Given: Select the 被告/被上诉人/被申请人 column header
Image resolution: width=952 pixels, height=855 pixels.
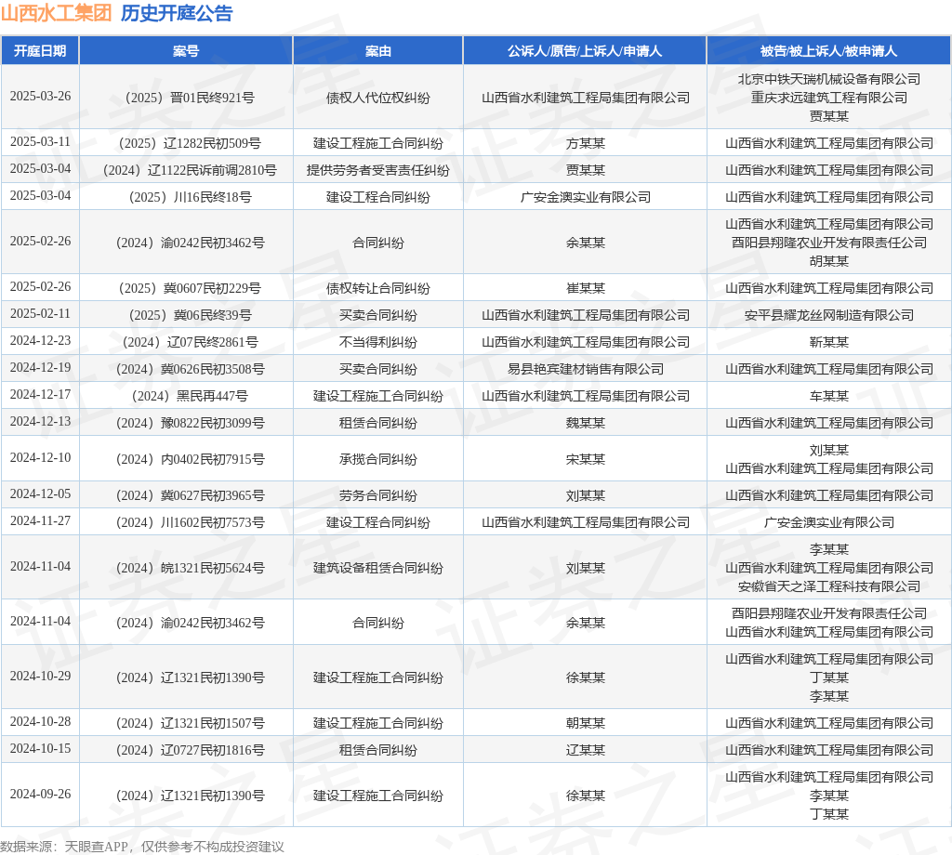Looking at the screenshot, I should coord(828,51).
